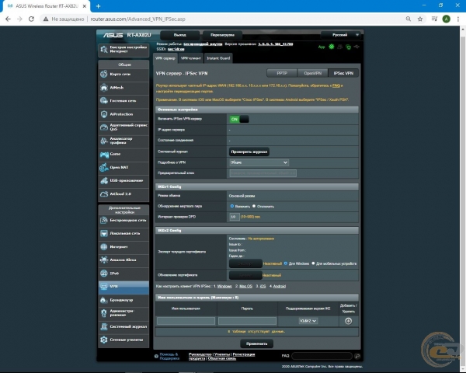Reload the page in the browser
Image resolution: width=466 pixels, height=373 pixels.
pyautogui.click(x=31, y=19)
